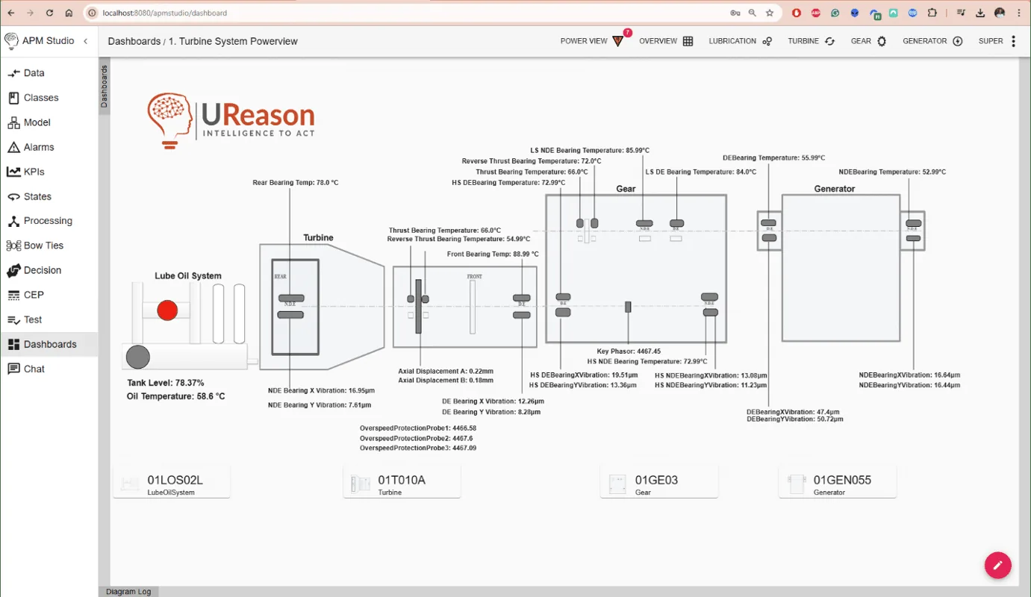Switch to the Overview dashboard

tap(666, 41)
